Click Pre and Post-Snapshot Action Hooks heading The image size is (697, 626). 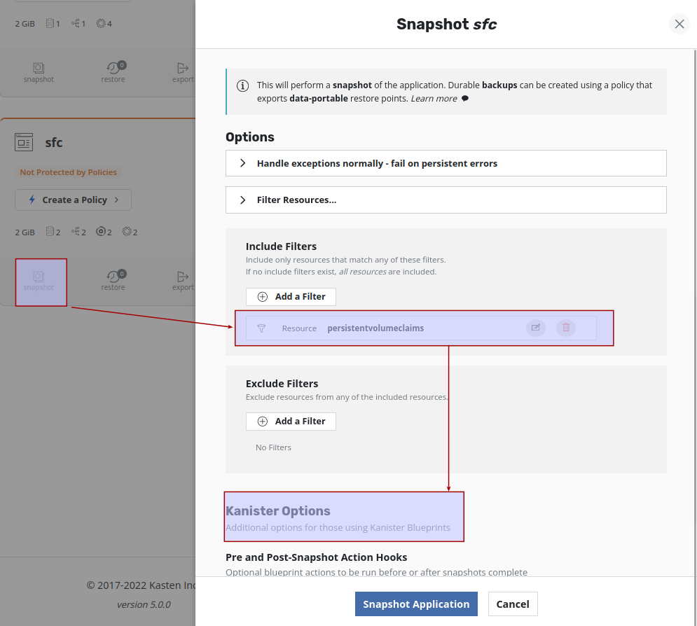point(316,557)
